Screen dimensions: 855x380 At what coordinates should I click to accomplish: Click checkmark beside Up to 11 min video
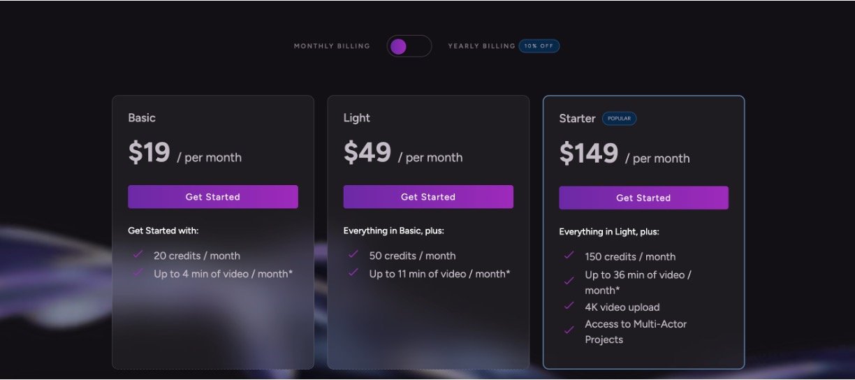point(353,273)
